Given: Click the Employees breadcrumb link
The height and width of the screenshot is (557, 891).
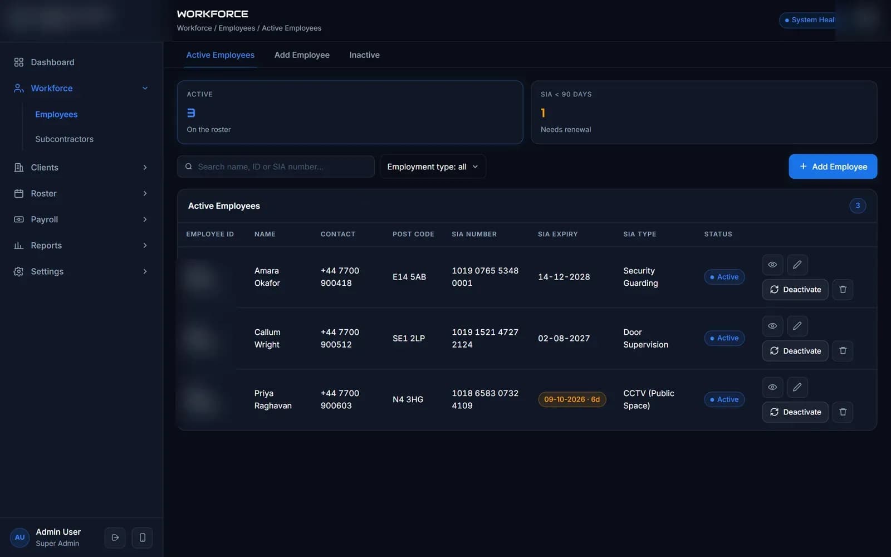Looking at the screenshot, I should (x=237, y=28).
